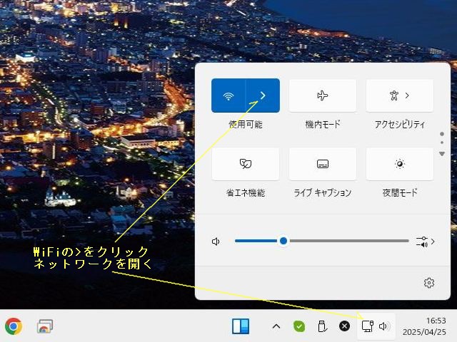Screen dimensions: 457x342
Task: Open settings via the gear icon
Action: pyautogui.click(x=429, y=283)
